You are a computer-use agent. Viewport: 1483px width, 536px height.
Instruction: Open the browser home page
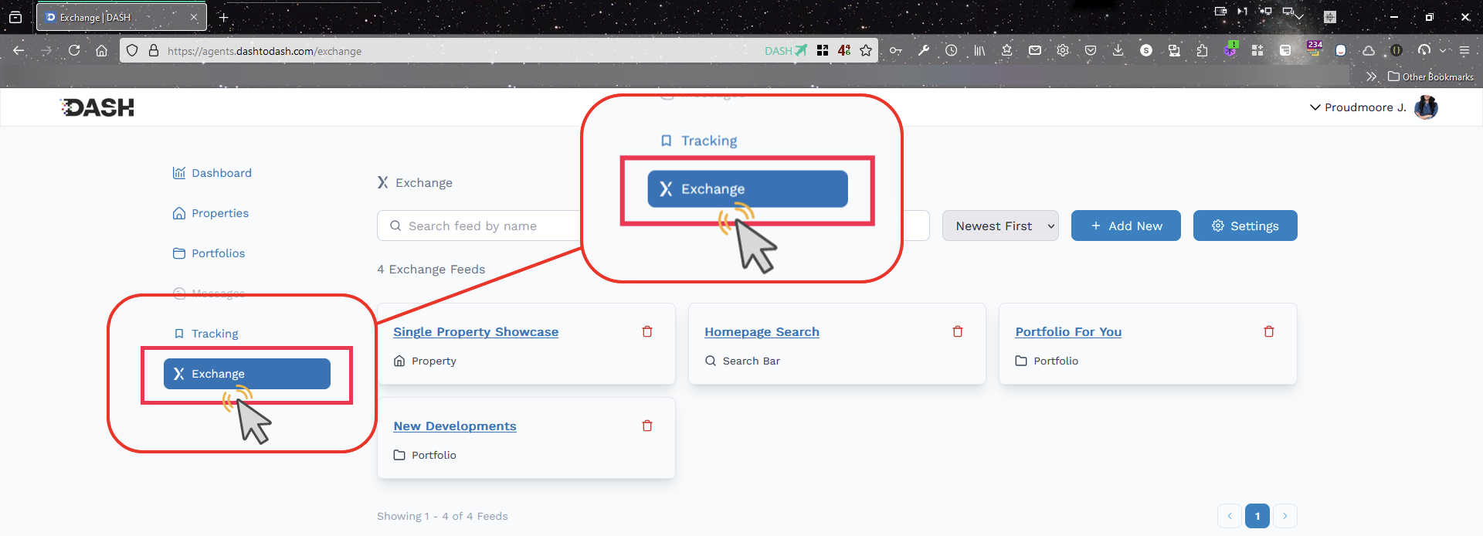click(101, 50)
